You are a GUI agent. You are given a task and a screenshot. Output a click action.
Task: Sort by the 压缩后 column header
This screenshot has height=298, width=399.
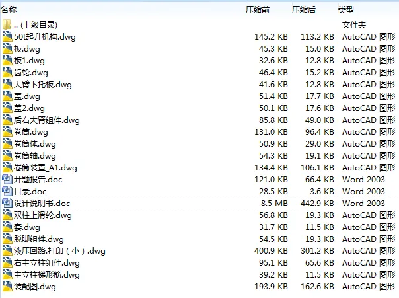[304, 10]
